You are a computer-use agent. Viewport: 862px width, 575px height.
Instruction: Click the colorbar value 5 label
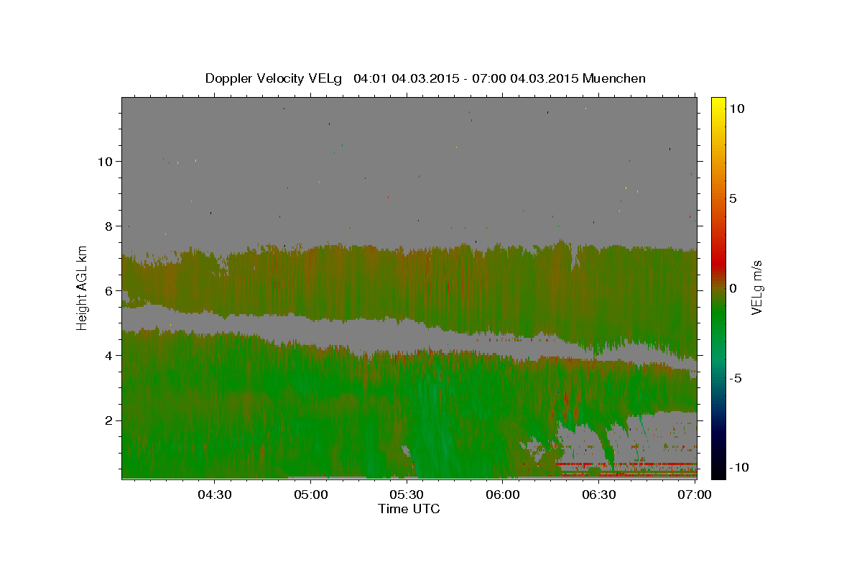[x=733, y=198]
